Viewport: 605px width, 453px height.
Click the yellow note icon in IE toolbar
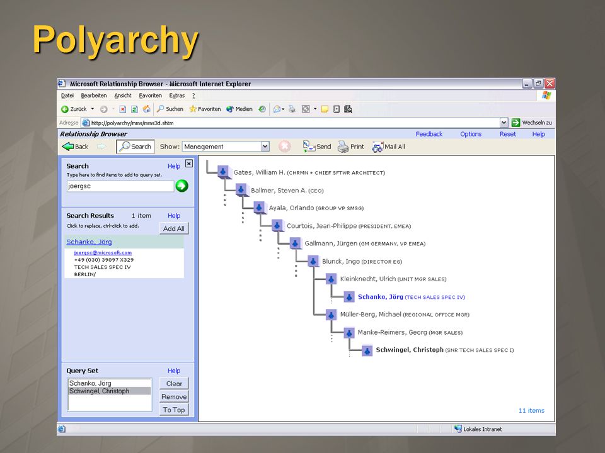tap(325, 109)
